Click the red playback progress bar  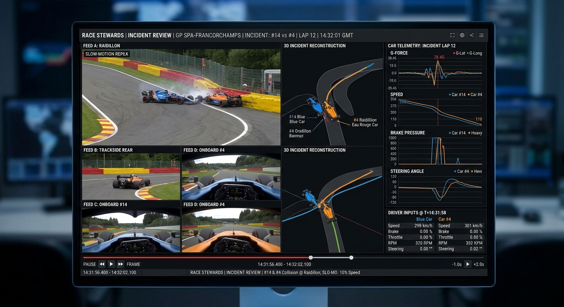coord(196,257)
